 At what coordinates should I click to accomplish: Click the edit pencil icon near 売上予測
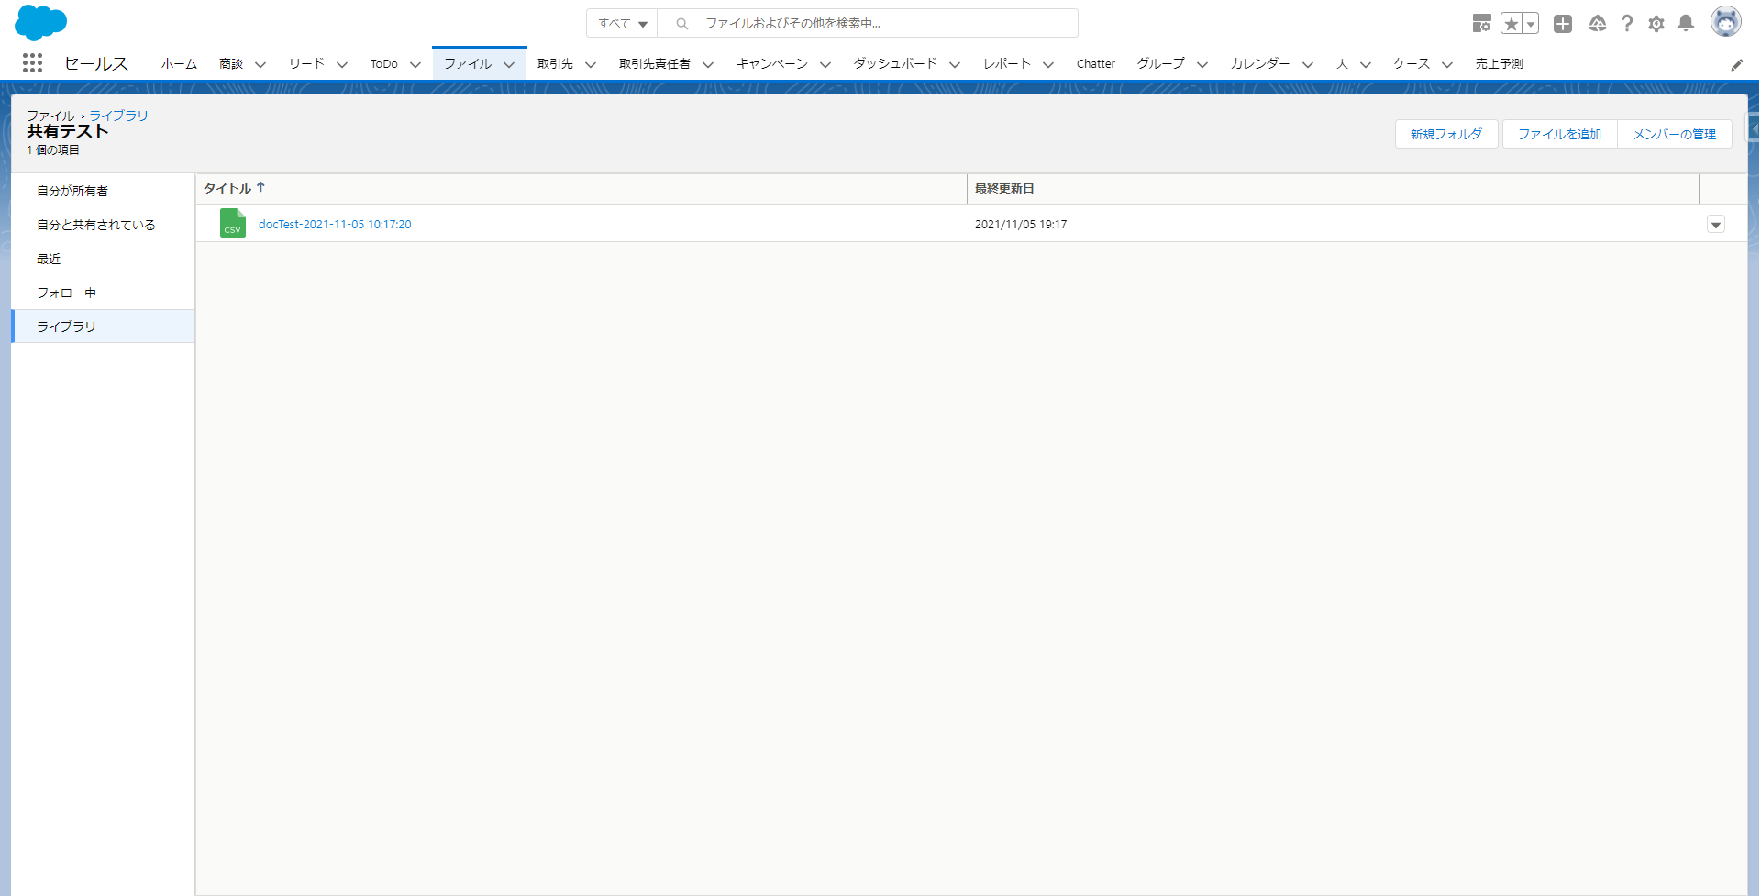[x=1737, y=64]
